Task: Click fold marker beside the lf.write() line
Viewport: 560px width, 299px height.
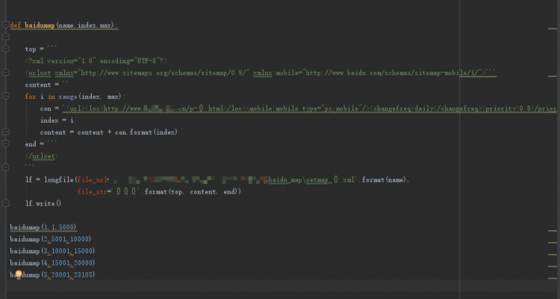Action: (5, 203)
